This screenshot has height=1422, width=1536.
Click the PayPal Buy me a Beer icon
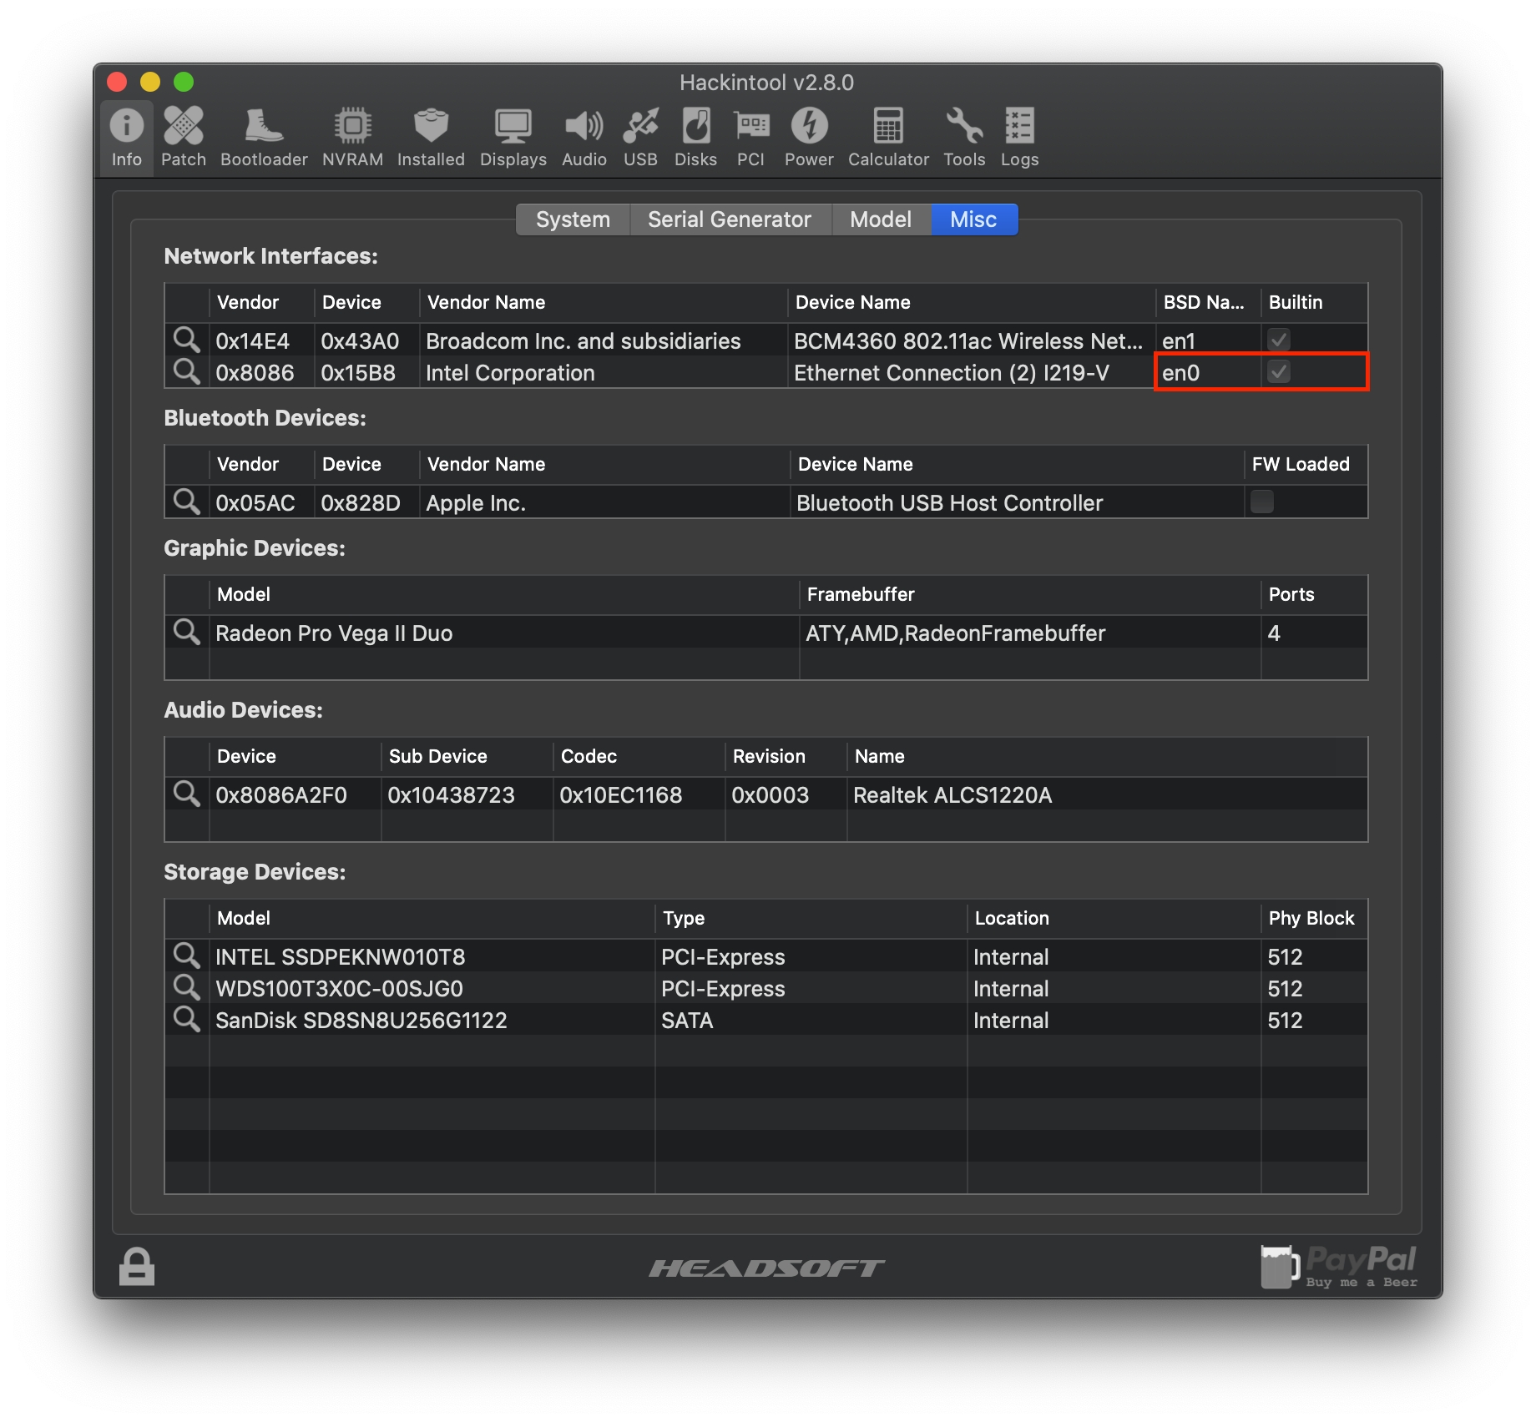tap(1339, 1267)
